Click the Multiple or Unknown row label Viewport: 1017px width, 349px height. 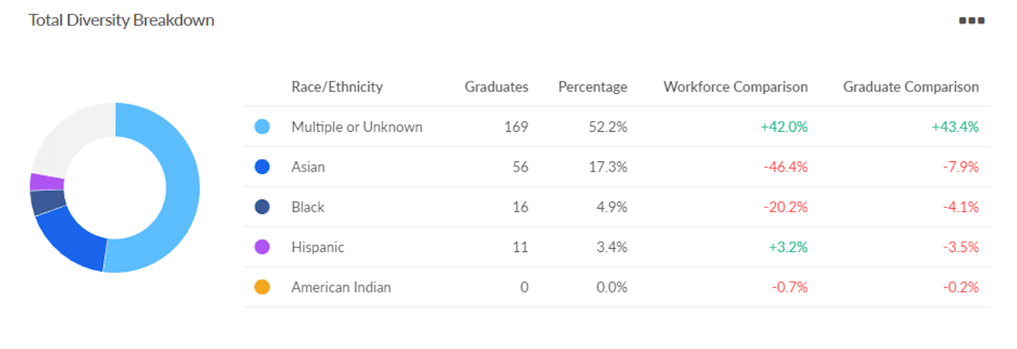pos(357,126)
